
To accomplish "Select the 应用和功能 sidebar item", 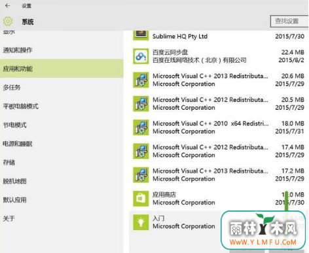I will point(62,69).
